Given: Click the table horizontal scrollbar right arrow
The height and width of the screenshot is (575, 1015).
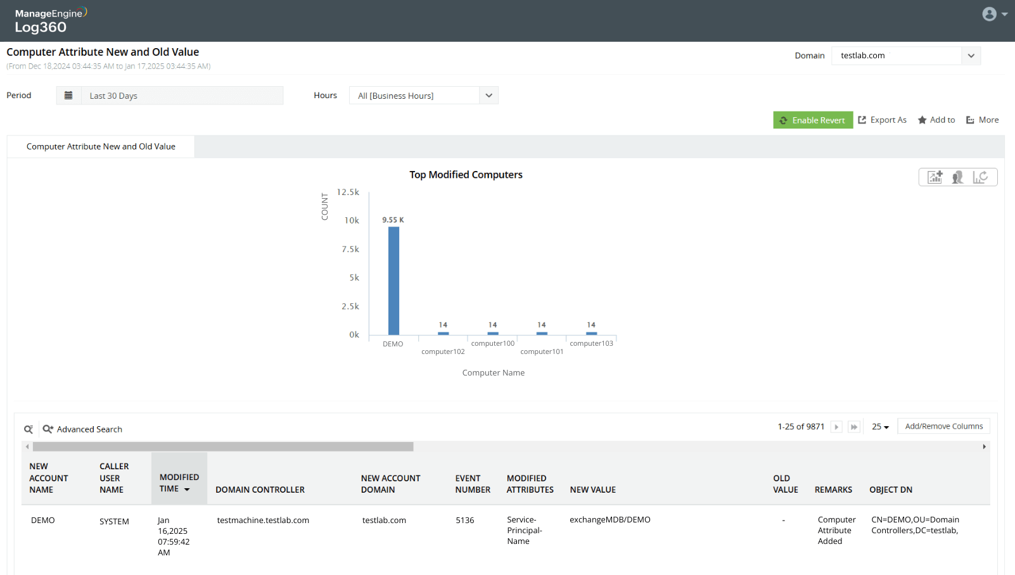Looking at the screenshot, I should coord(984,446).
